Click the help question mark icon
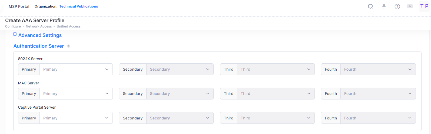Image resolution: width=431 pixels, height=134 pixels. click(397, 6)
